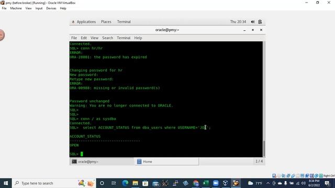Open the Windows Start menu

click(x=6, y=183)
